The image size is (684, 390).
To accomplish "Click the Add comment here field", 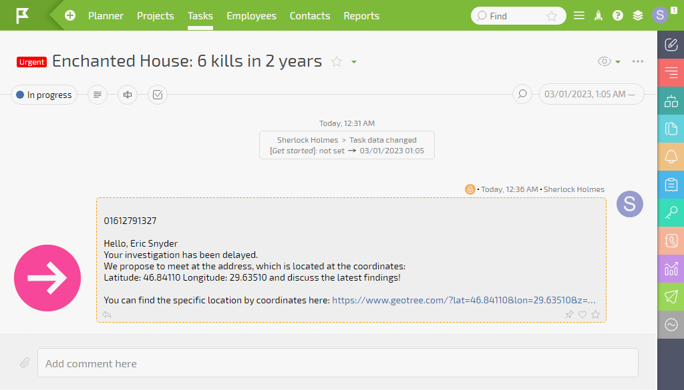I will click(x=337, y=363).
